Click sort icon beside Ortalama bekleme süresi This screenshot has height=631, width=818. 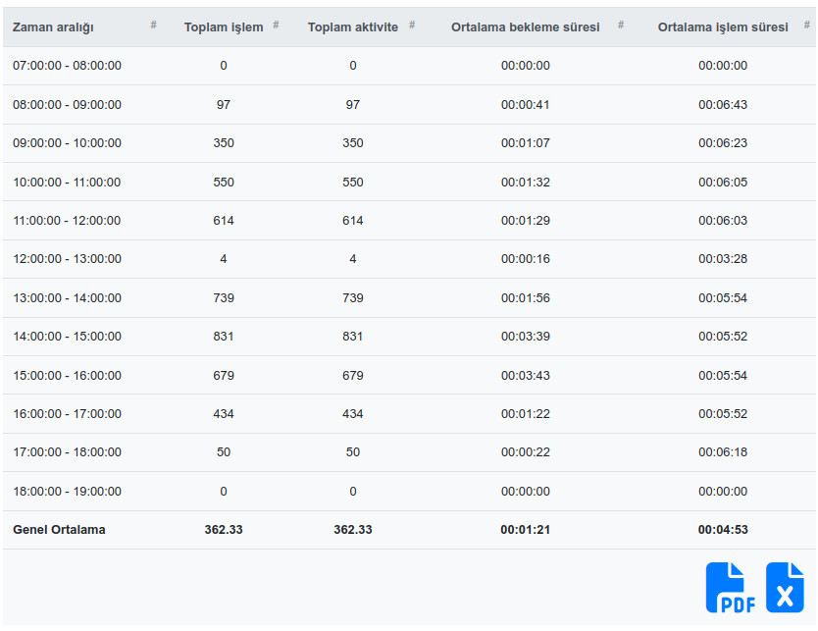pos(621,25)
